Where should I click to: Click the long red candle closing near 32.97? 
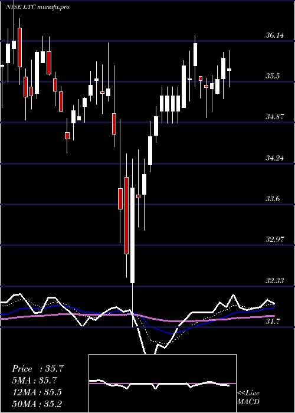tap(126, 215)
